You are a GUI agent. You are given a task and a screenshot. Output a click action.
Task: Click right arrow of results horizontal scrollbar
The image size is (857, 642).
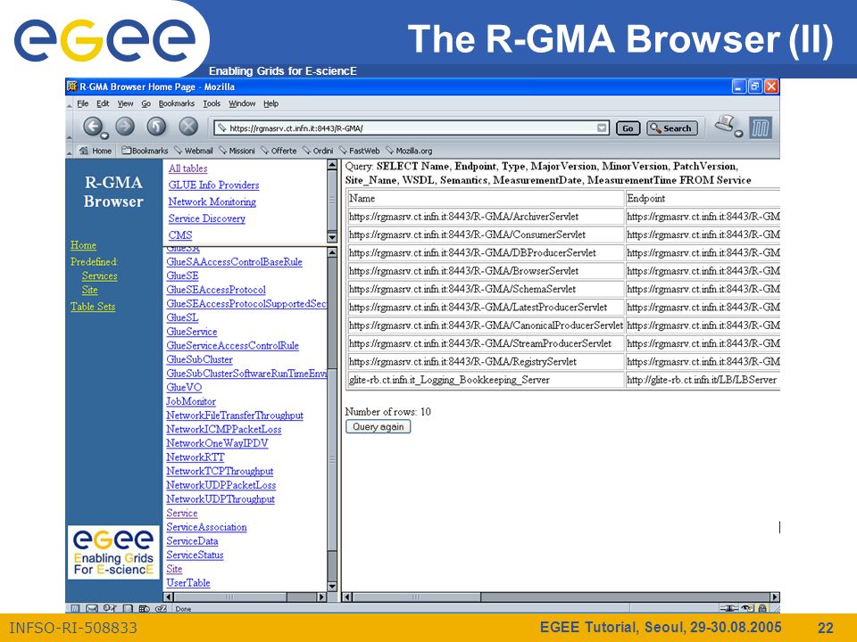(x=775, y=597)
